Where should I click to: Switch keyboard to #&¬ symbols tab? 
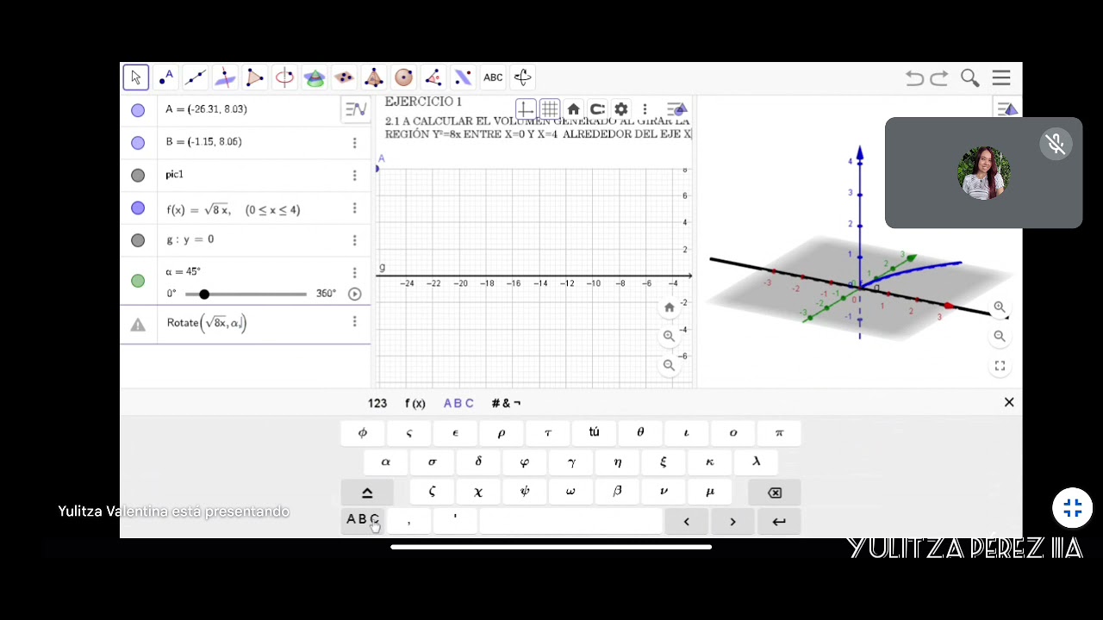pos(506,403)
